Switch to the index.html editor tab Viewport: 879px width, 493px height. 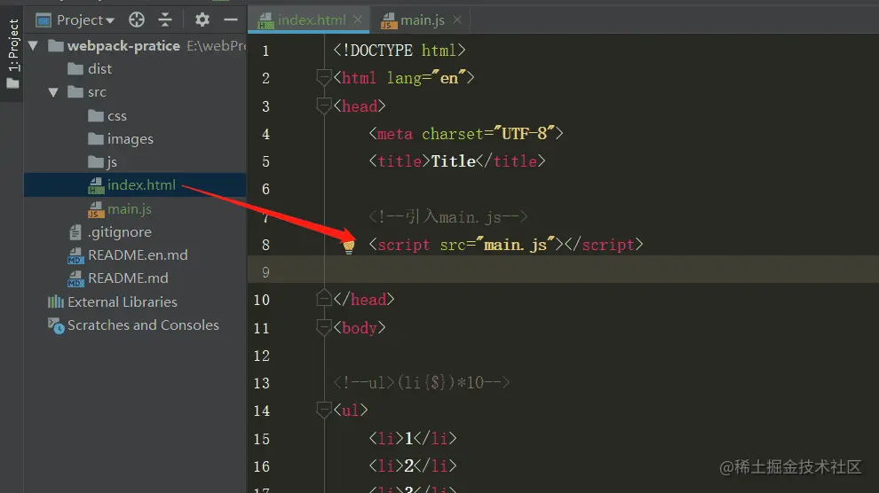[311, 20]
